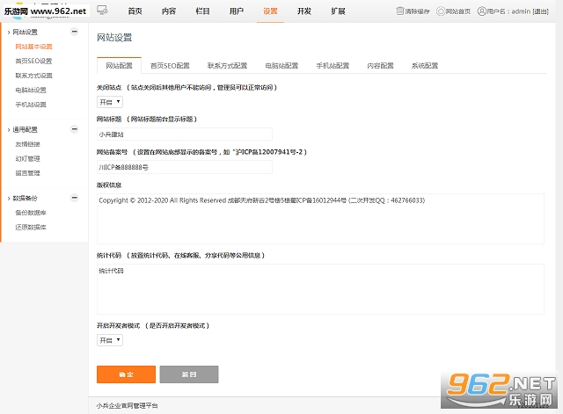Image resolution: width=563 pixels, height=414 pixels.
Task: Switch to the 电脑站配置 tab
Action: tap(281, 66)
